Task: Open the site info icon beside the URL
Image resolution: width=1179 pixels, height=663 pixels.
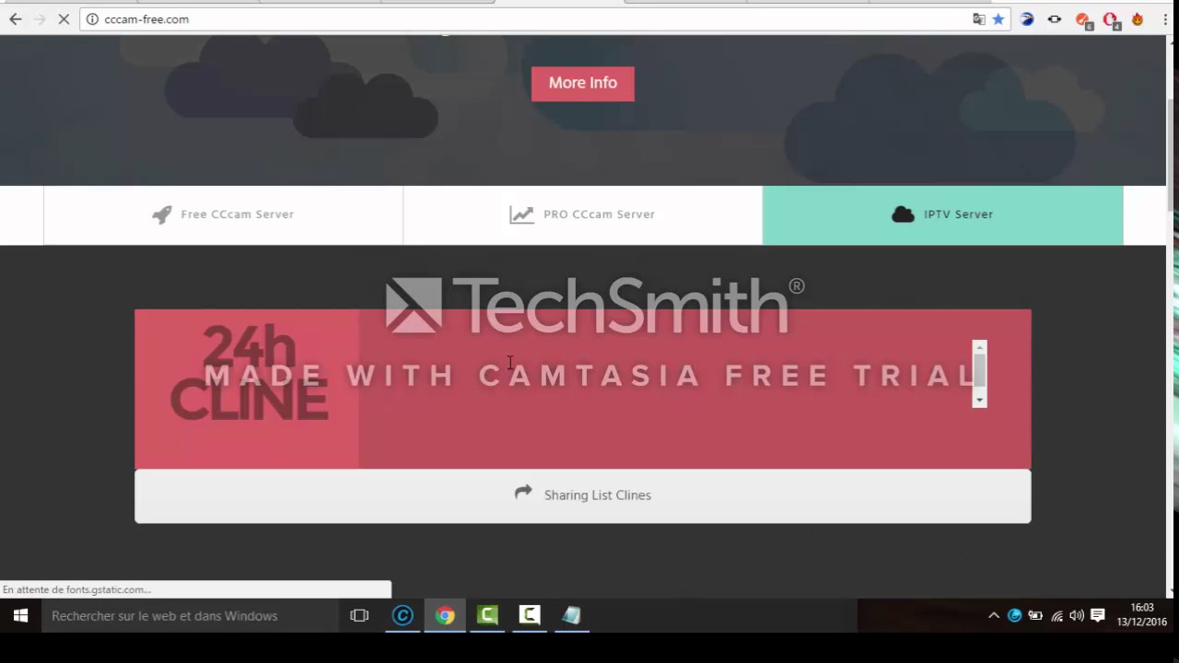Action: [x=92, y=18]
